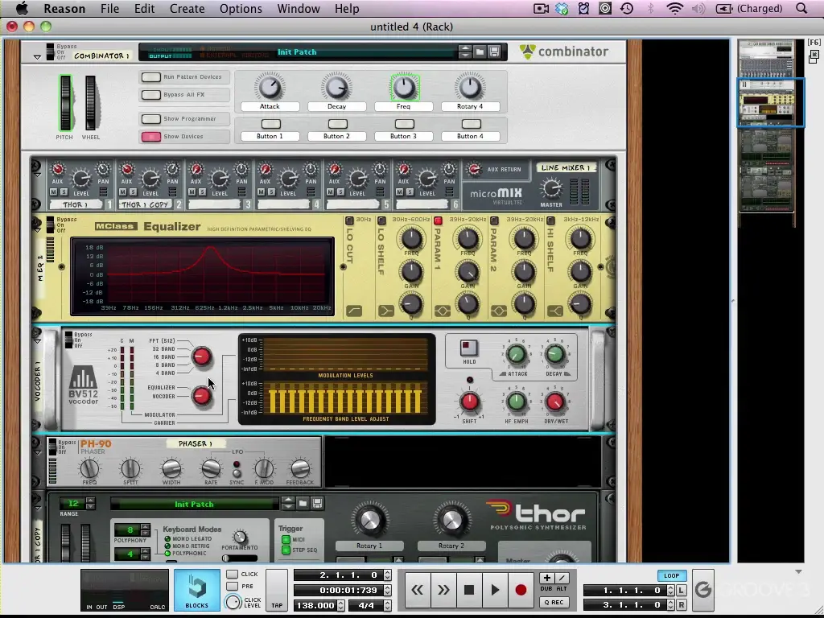Open the Help menu
Screen dimensions: 824x618
click(347, 8)
